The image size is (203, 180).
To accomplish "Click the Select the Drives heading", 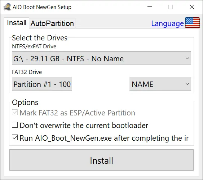I will [40, 38].
